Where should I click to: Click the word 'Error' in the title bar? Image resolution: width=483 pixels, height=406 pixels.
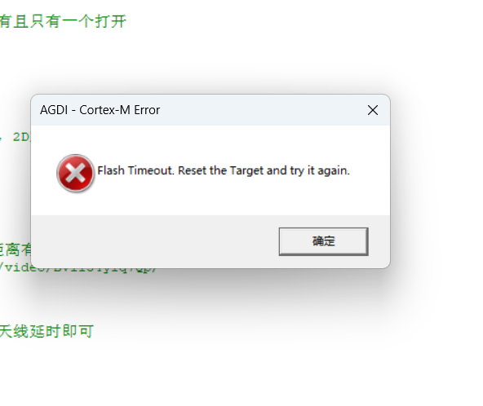pyautogui.click(x=147, y=110)
